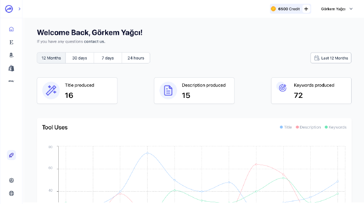Expand the sidebar using the chevron arrow

[x=19, y=9]
